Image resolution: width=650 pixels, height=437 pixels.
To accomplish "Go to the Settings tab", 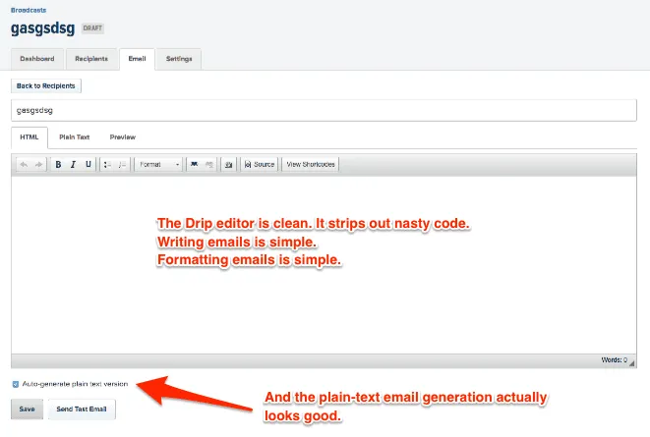I will [179, 59].
